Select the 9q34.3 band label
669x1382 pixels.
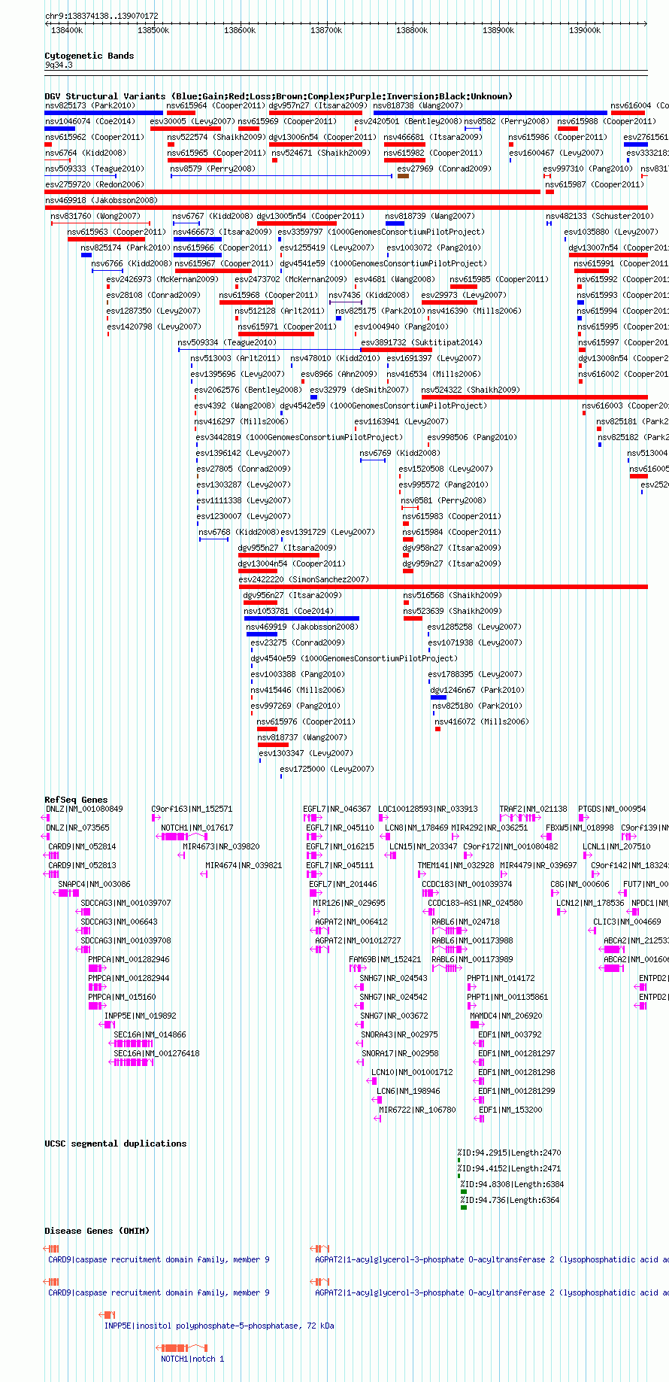click(x=59, y=65)
